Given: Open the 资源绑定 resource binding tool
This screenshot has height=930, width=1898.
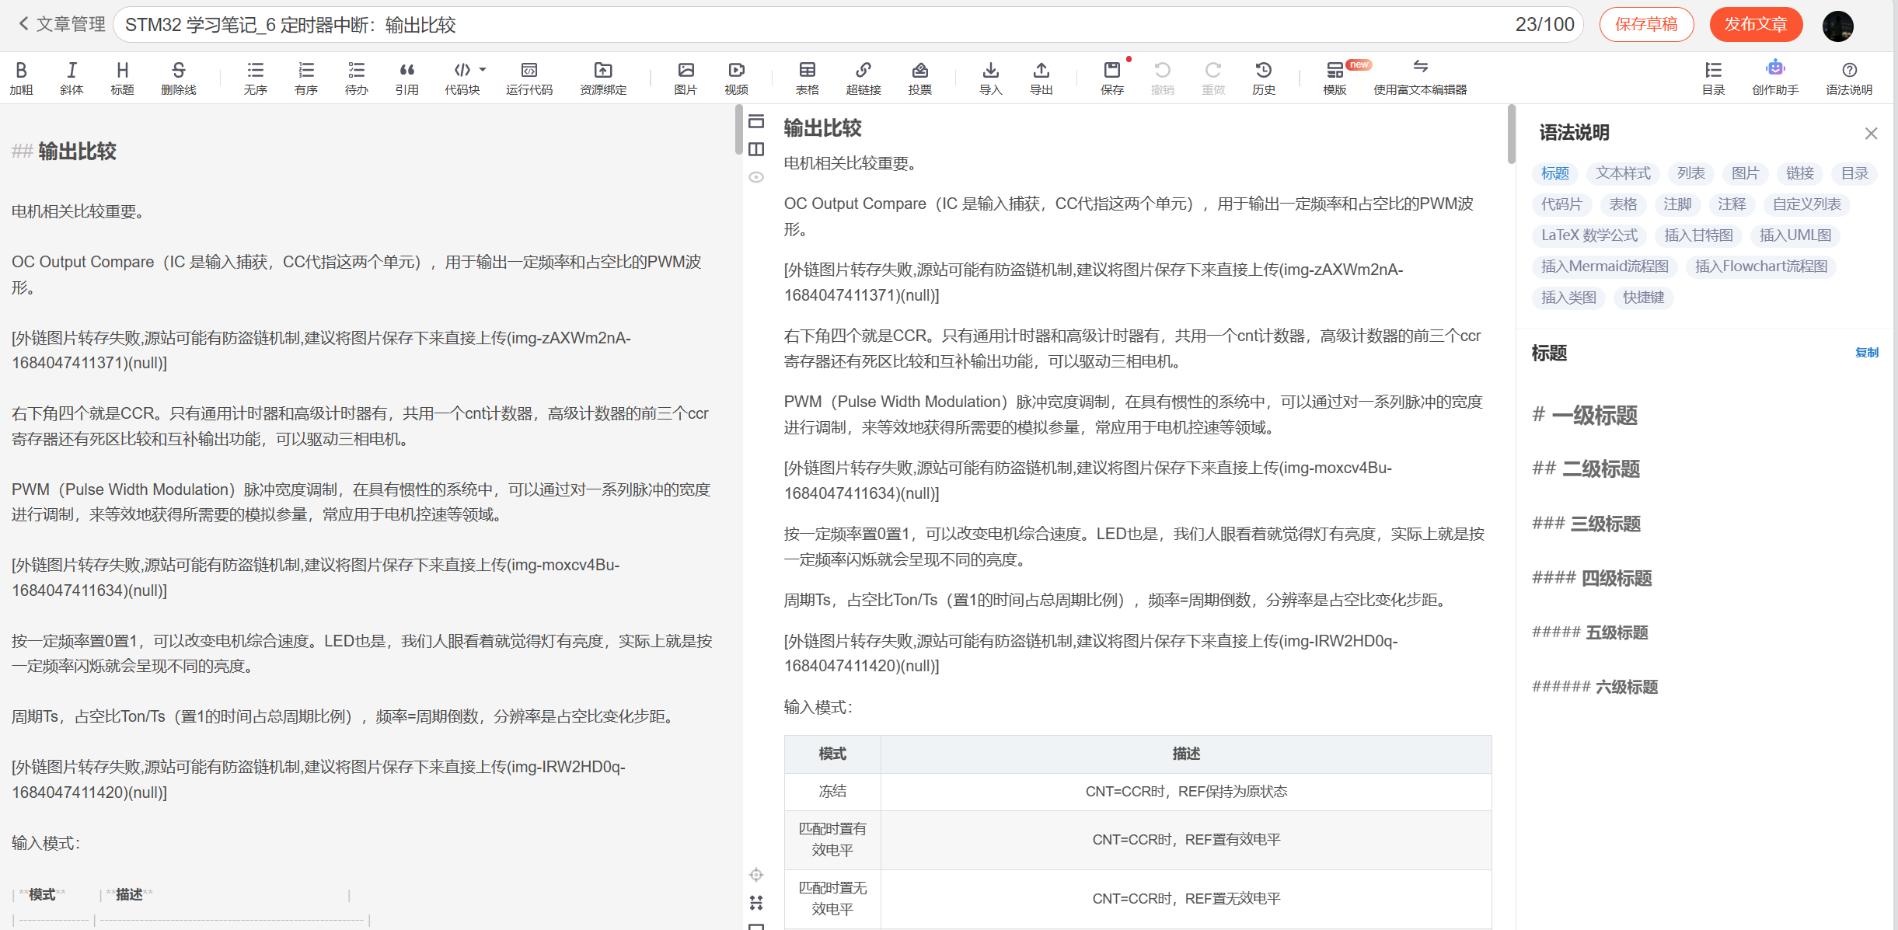Looking at the screenshot, I should pyautogui.click(x=603, y=78).
